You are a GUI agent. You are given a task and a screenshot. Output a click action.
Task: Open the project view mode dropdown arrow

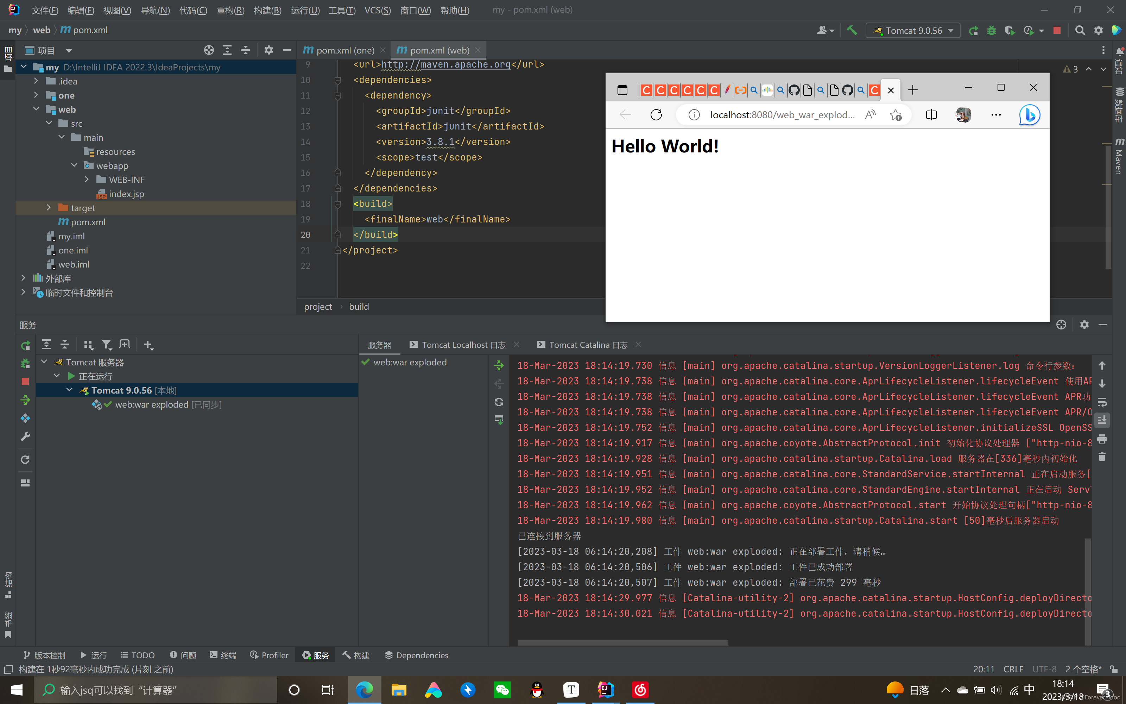(x=69, y=50)
